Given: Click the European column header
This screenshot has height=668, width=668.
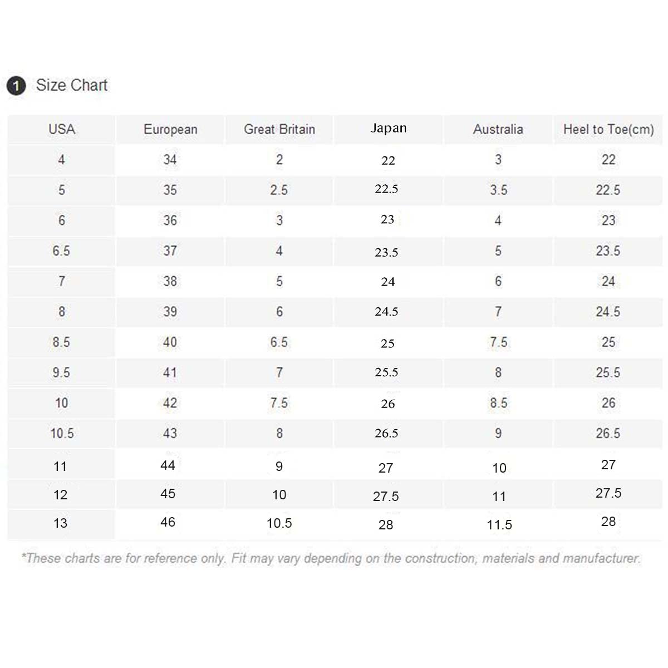Looking at the screenshot, I should pos(170,129).
